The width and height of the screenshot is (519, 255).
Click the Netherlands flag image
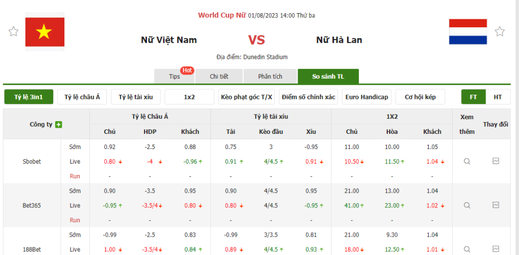(468, 32)
